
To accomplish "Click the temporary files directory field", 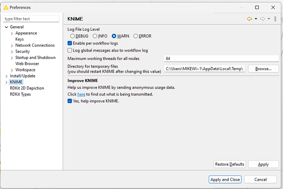I will (x=204, y=69).
